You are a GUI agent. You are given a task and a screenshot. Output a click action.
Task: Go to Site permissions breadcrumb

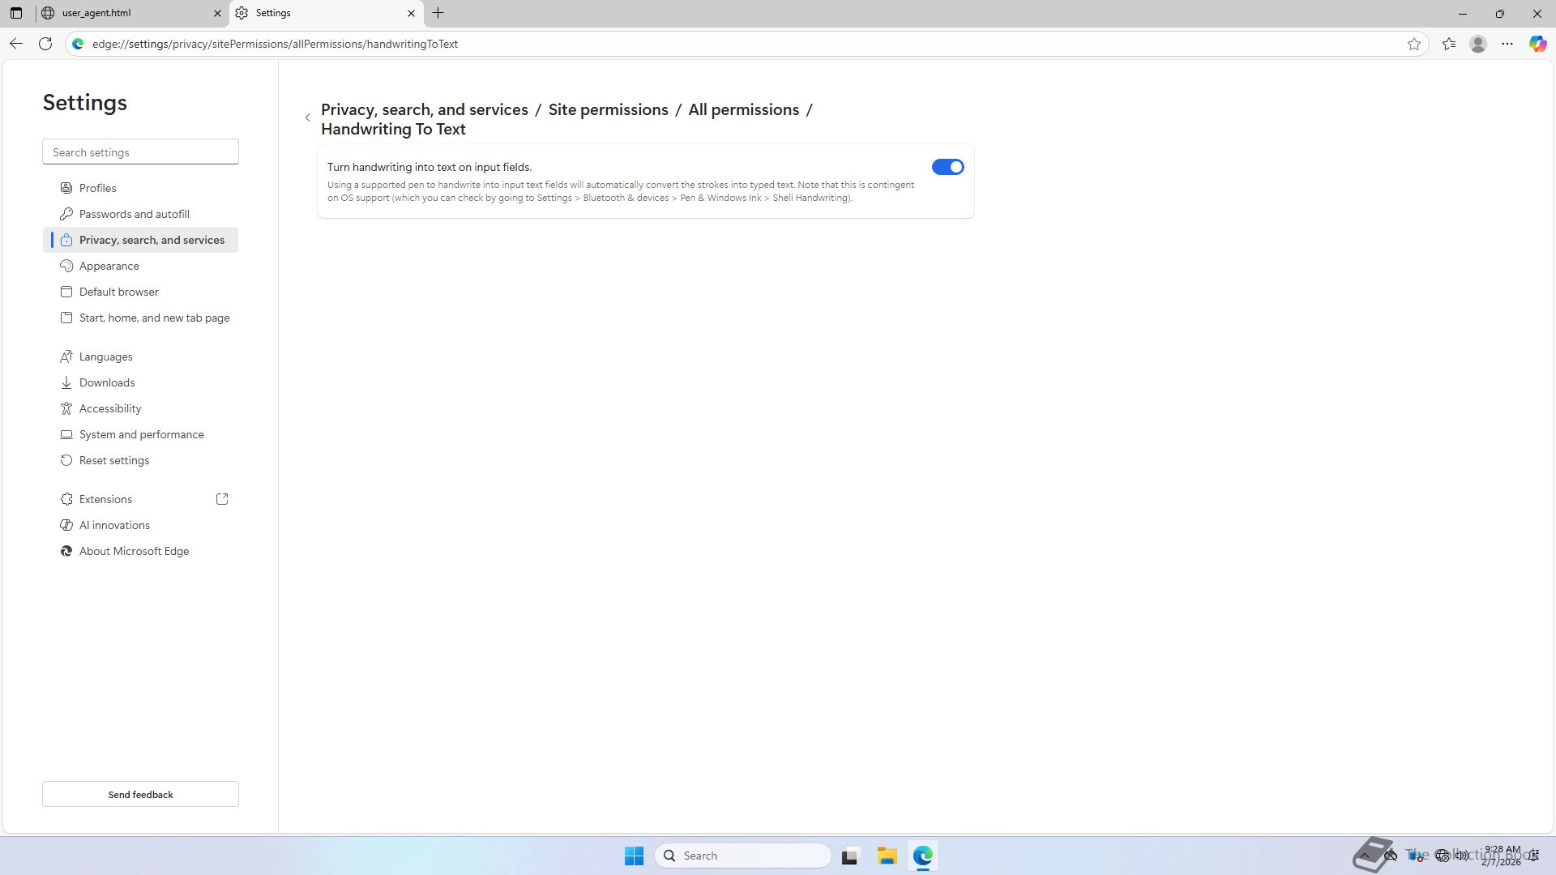click(608, 109)
